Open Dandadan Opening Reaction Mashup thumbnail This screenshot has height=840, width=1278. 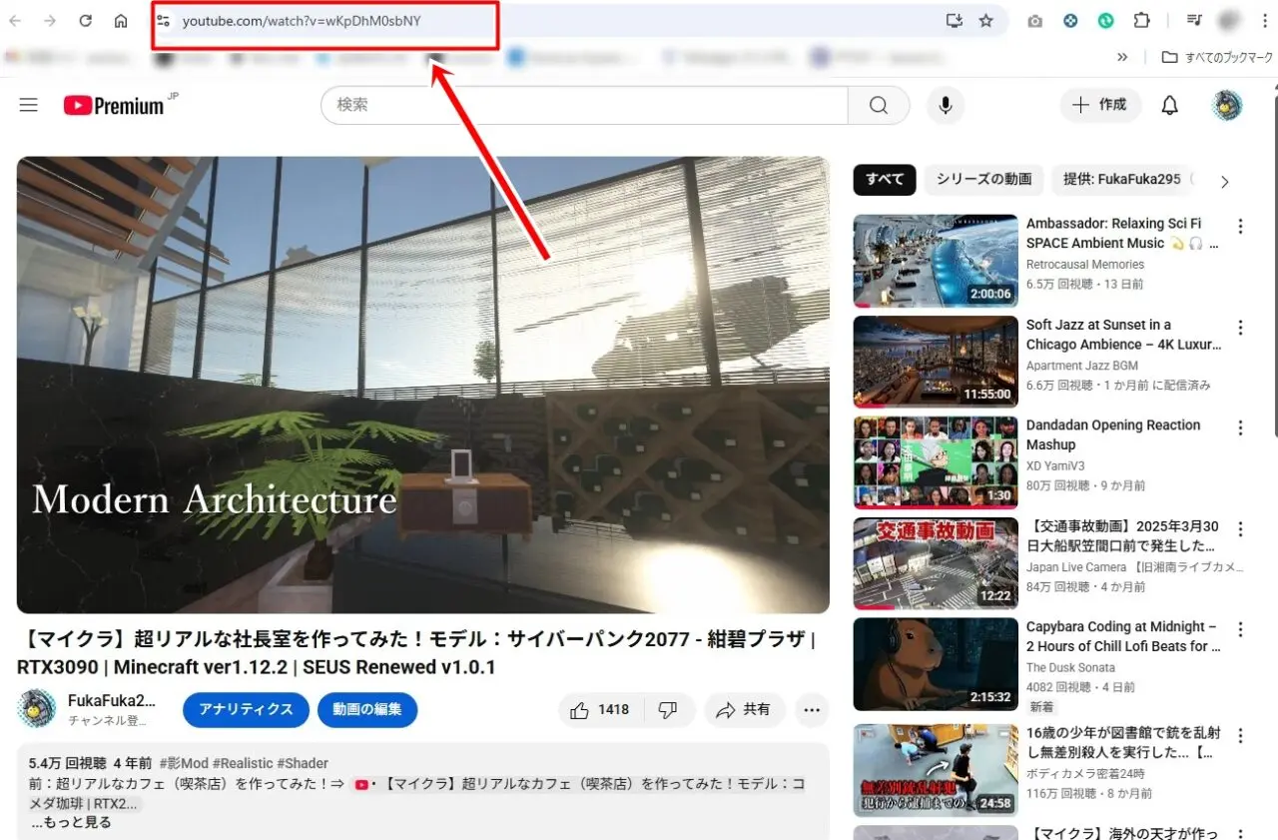pyautogui.click(x=936, y=462)
